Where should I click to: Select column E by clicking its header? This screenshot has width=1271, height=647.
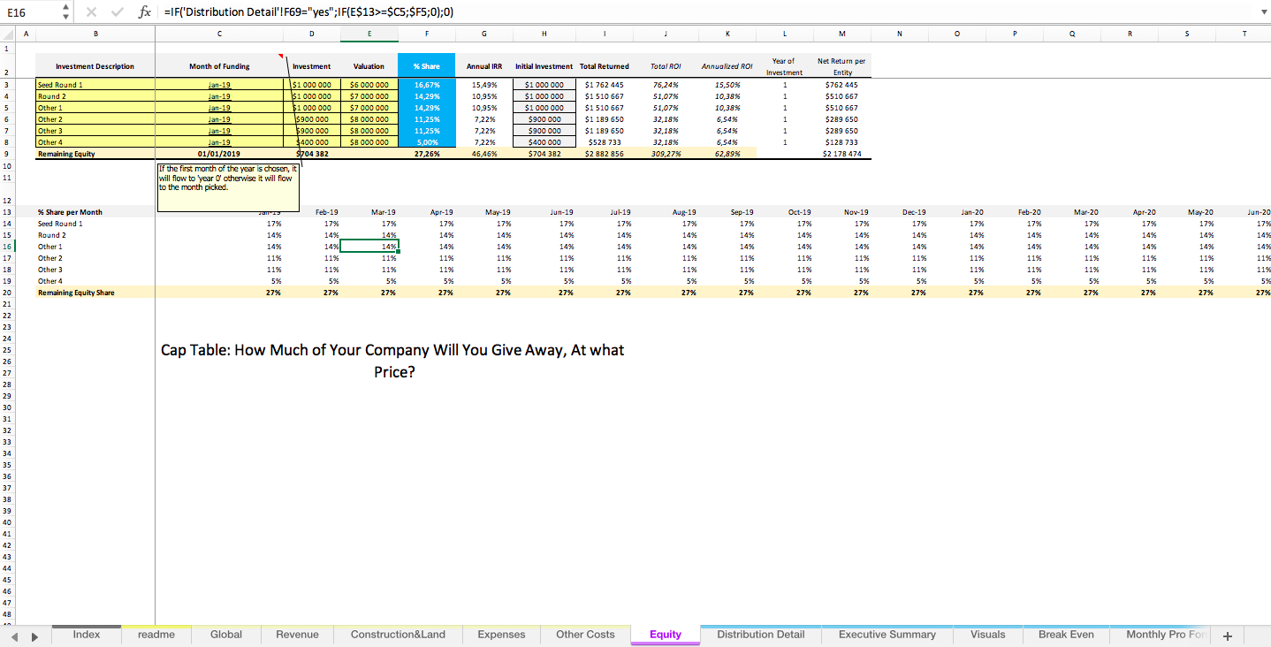pos(369,34)
